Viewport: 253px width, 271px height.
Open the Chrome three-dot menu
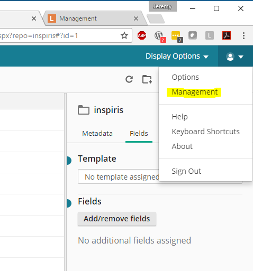[x=243, y=36]
